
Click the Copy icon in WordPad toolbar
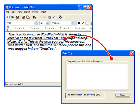[x=45, y=17]
